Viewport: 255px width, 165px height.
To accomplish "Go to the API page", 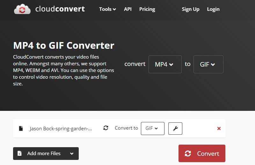I will click(x=128, y=9).
